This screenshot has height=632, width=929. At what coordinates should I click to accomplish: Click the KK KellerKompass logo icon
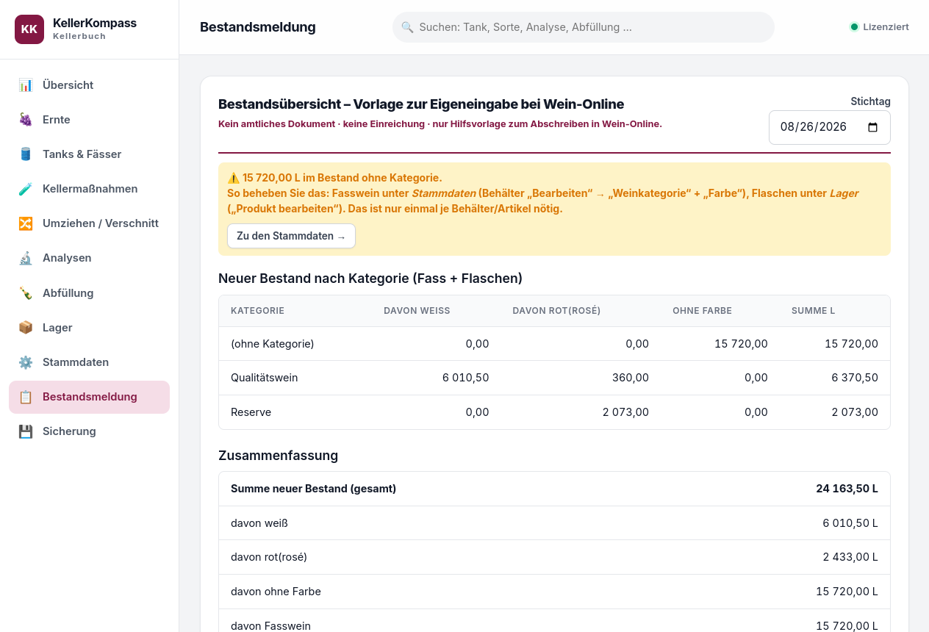click(x=29, y=29)
